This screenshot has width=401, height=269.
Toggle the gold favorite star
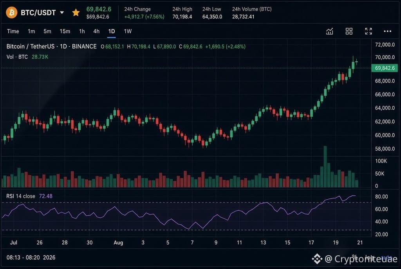(x=76, y=12)
